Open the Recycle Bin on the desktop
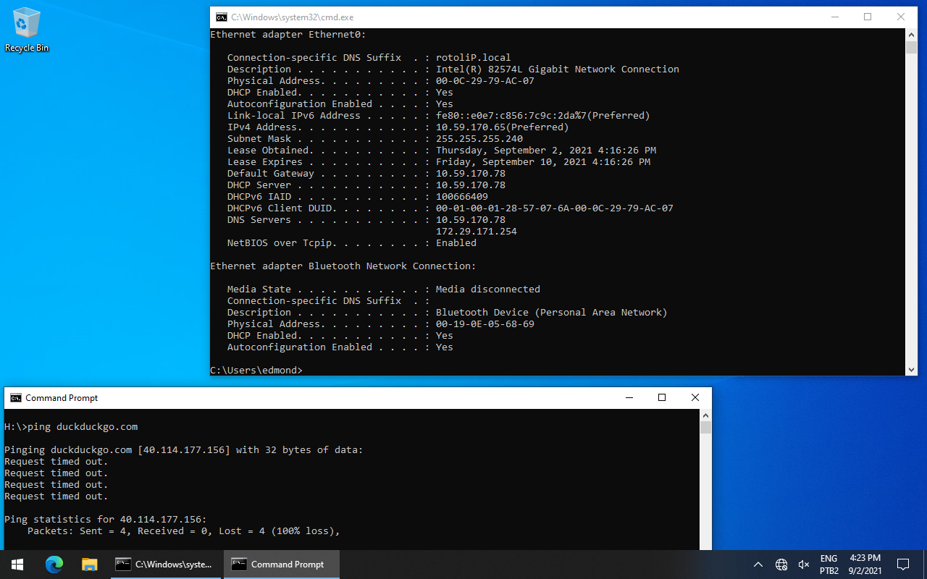The image size is (927, 579). click(x=26, y=25)
